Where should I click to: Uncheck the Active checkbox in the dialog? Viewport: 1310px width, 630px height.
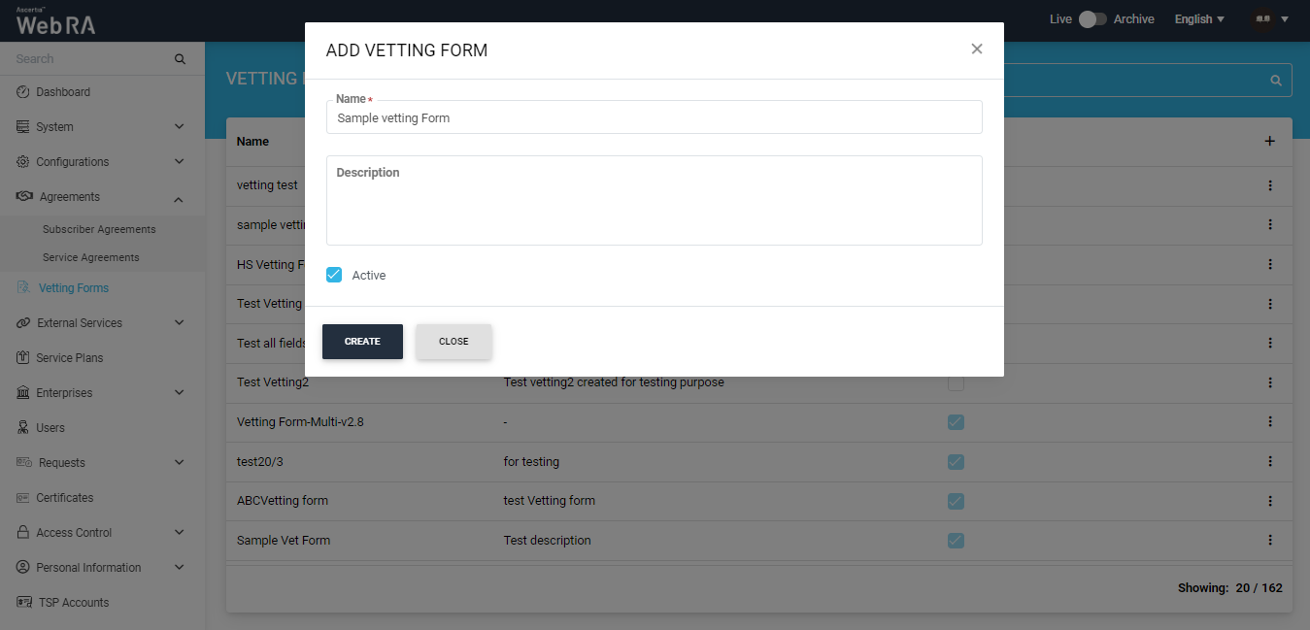click(334, 275)
